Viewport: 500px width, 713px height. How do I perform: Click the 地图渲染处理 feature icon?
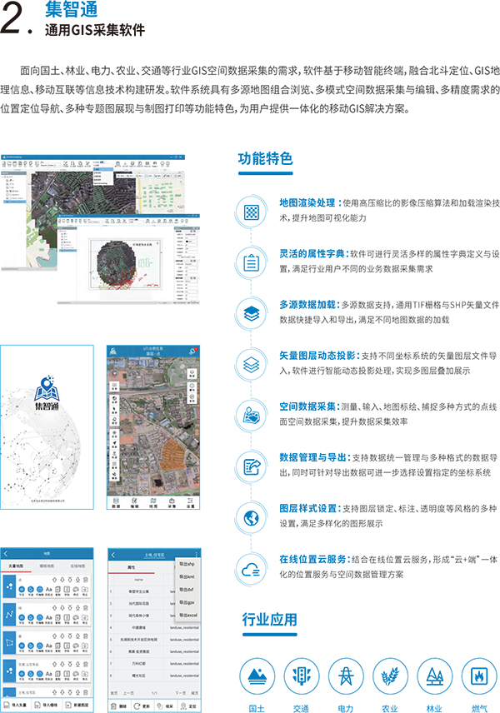(x=250, y=210)
